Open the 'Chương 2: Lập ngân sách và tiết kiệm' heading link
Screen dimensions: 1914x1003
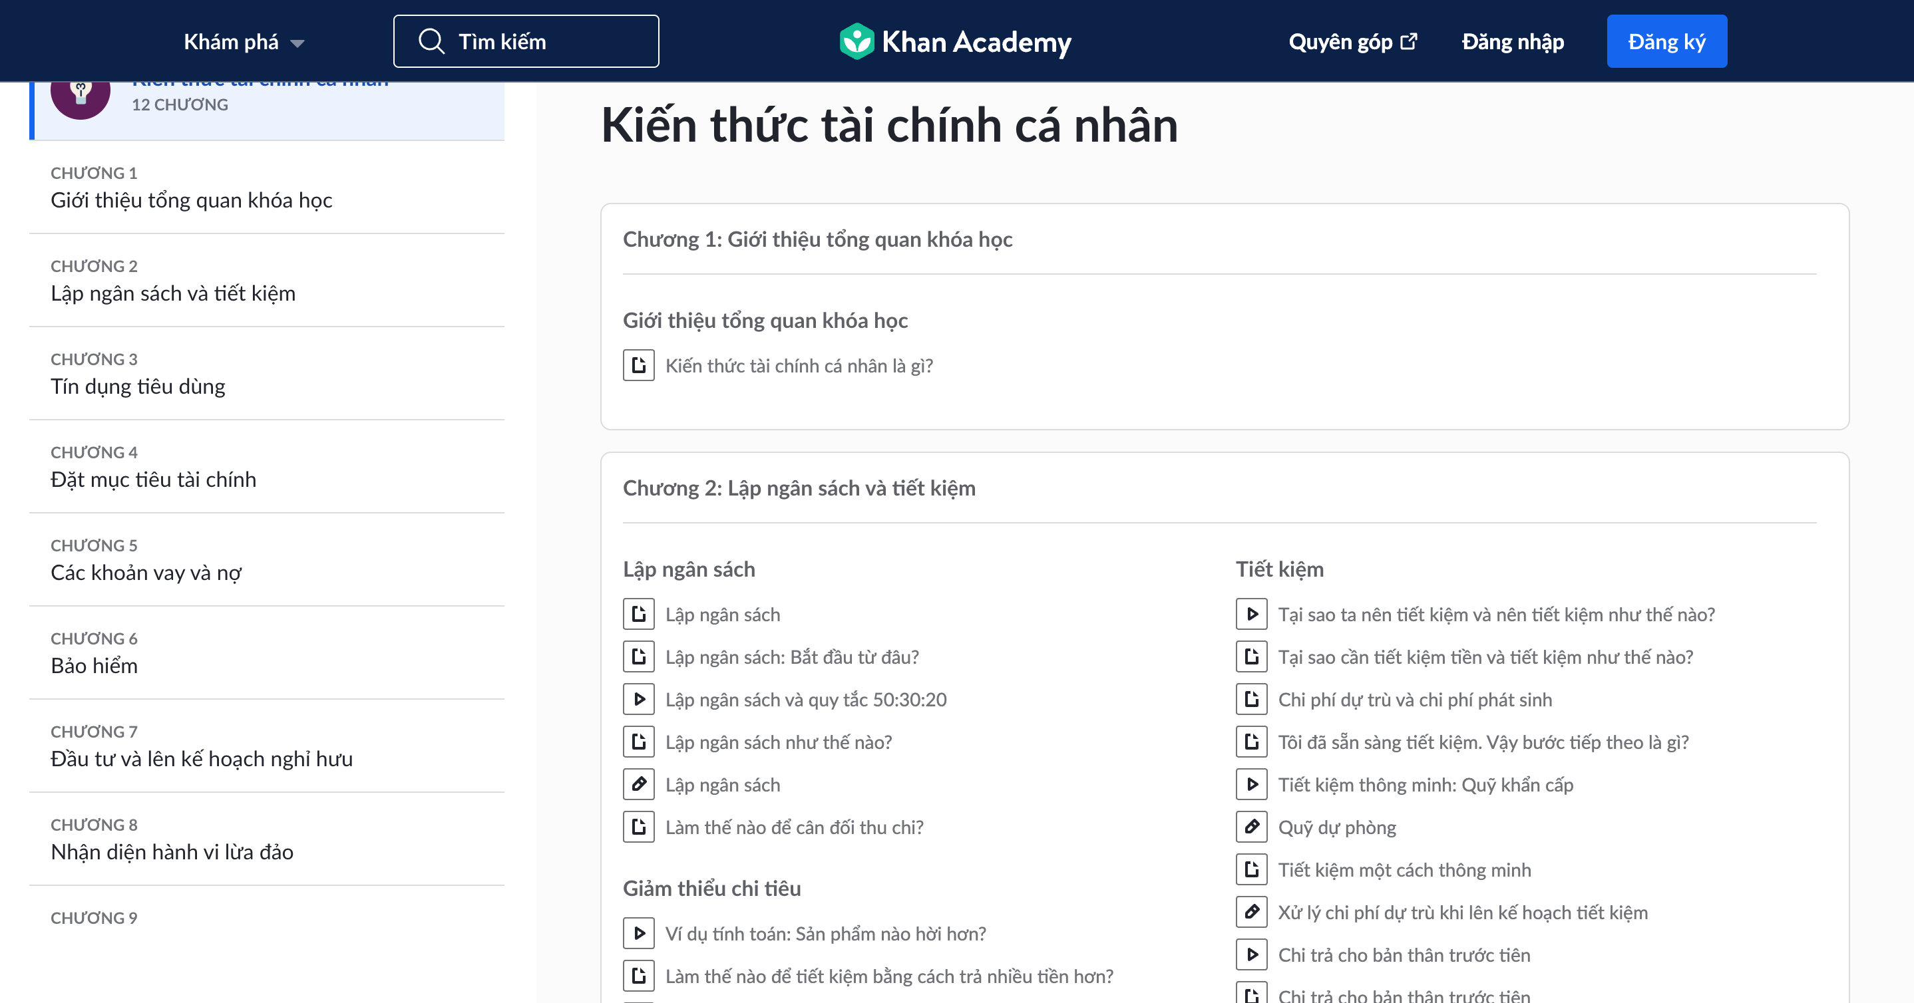[799, 488]
